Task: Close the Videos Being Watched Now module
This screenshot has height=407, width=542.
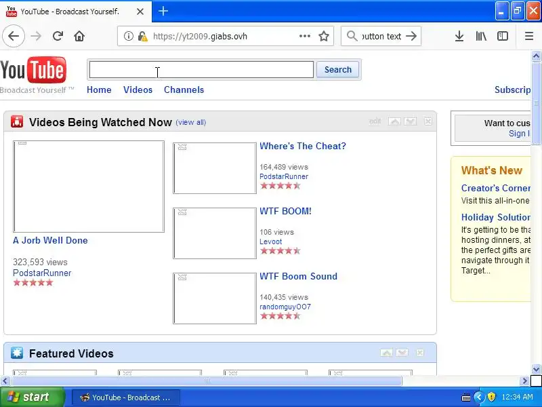Action: click(x=428, y=121)
